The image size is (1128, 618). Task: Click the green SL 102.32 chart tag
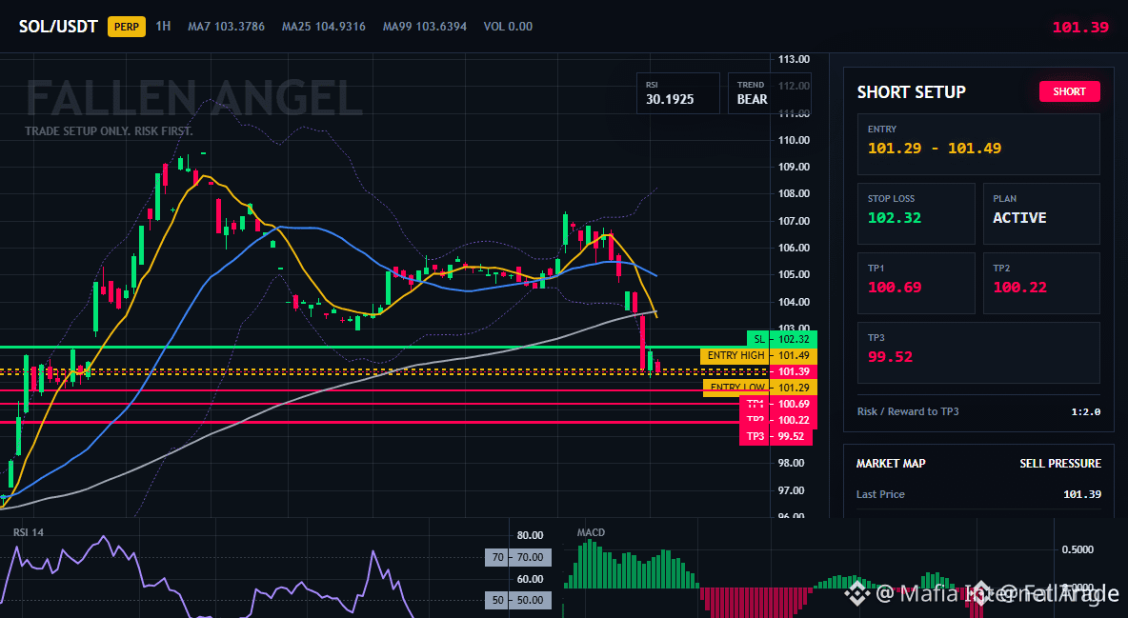tap(782, 339)
